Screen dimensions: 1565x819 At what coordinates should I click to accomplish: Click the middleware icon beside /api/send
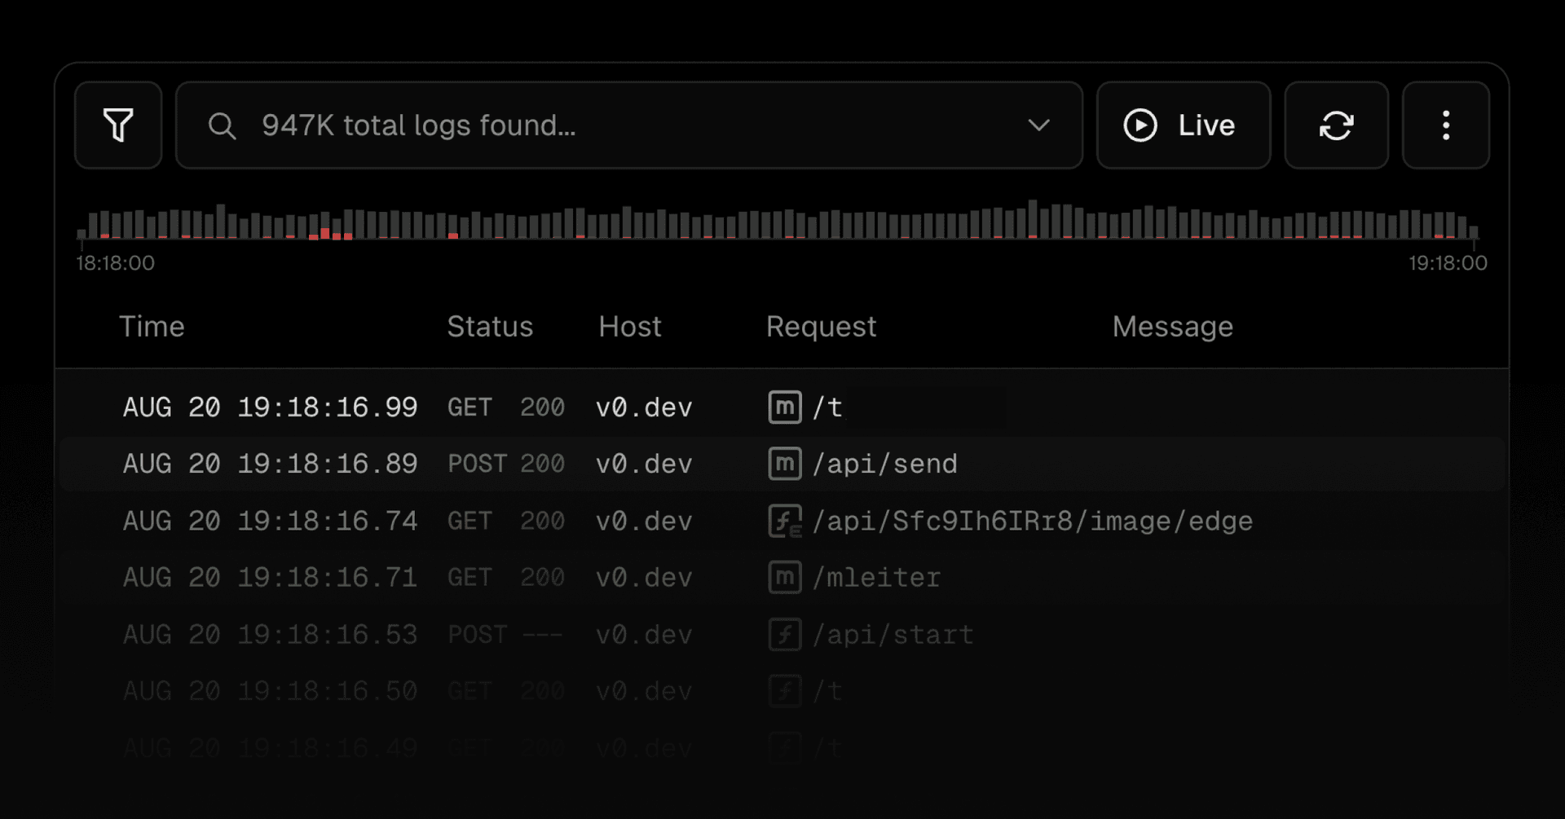(784, 464)
